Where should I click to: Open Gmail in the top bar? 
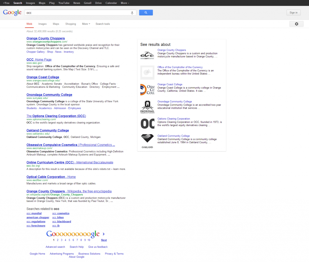tap(88, 3)
